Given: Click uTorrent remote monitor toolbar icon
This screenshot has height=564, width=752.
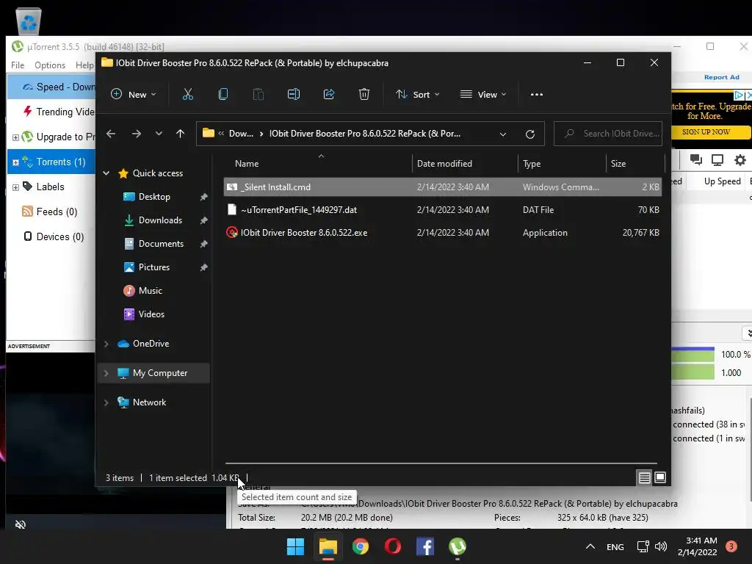Looking at the screenshot, I should 717,159.
